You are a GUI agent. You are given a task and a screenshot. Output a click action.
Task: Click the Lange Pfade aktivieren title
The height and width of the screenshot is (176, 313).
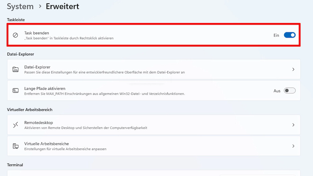pos(45,89)
